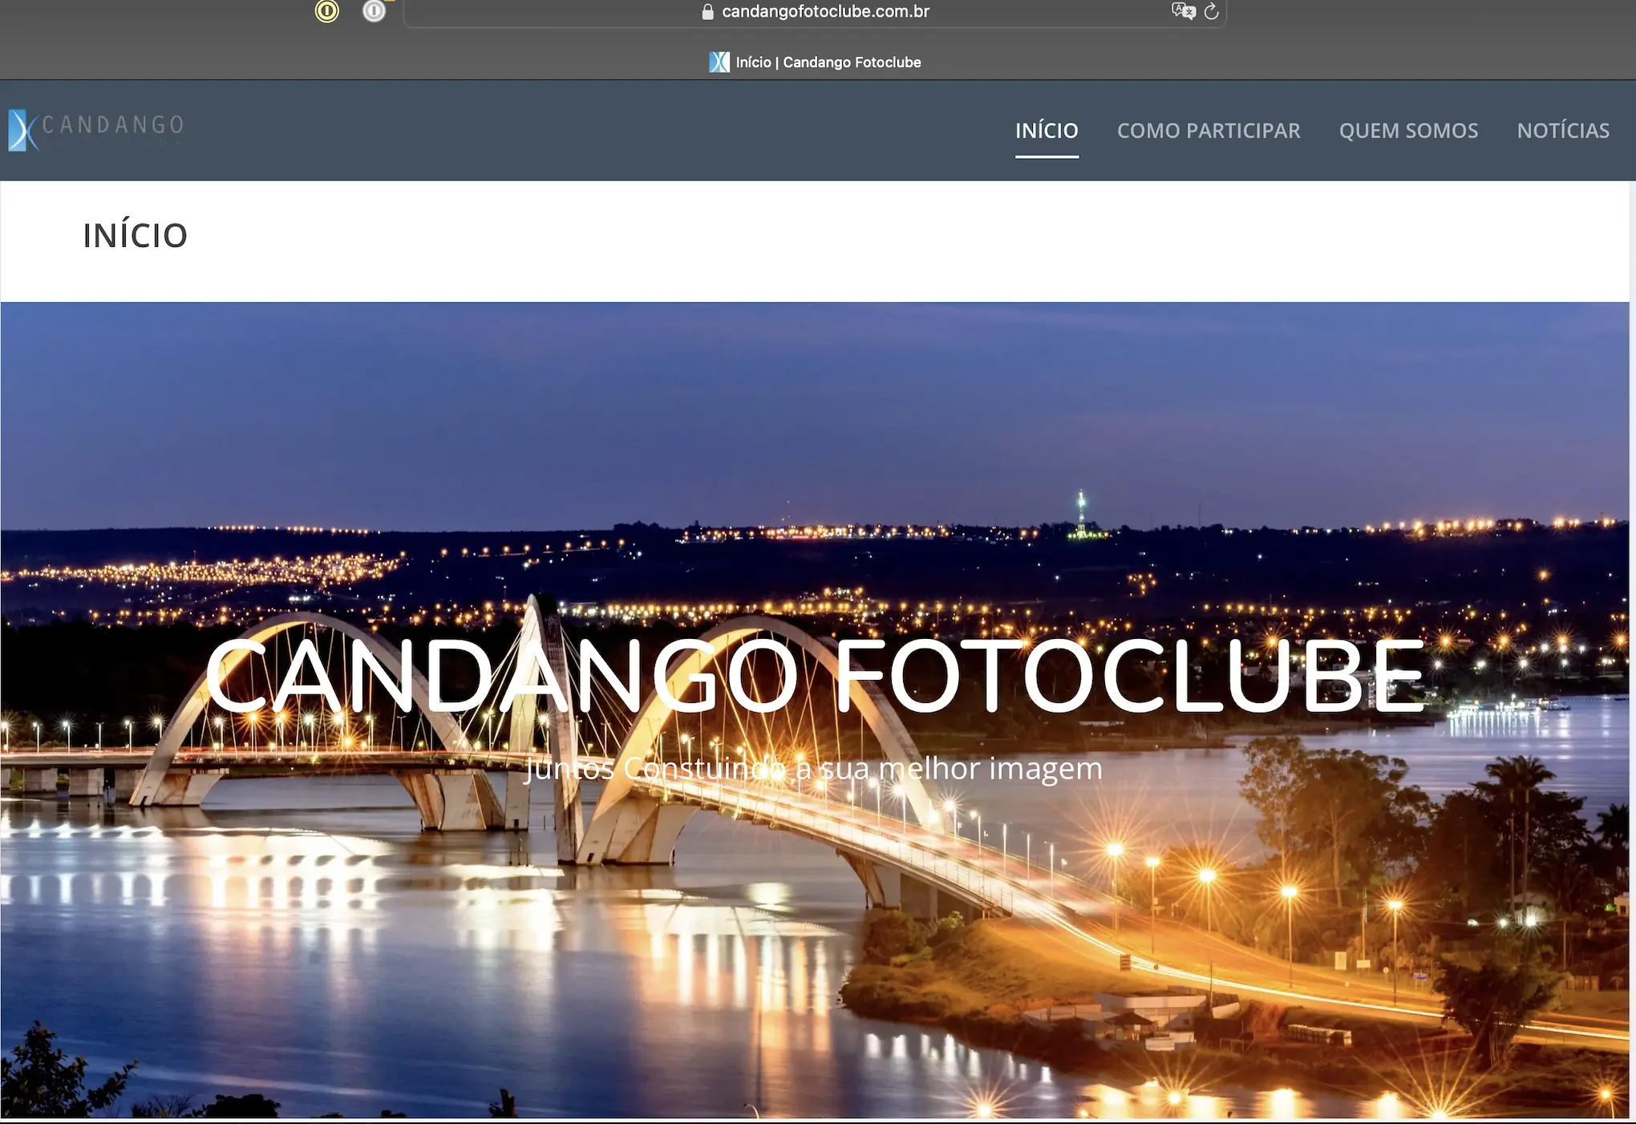Click the CANDANGO wordmark text in header
Image resolution: width=1636 pixels, height=1124 pixels.
point(113,125)
